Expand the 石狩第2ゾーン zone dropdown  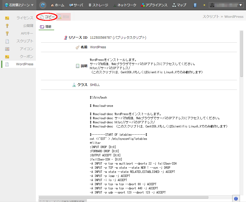click(x=19, y=5)
